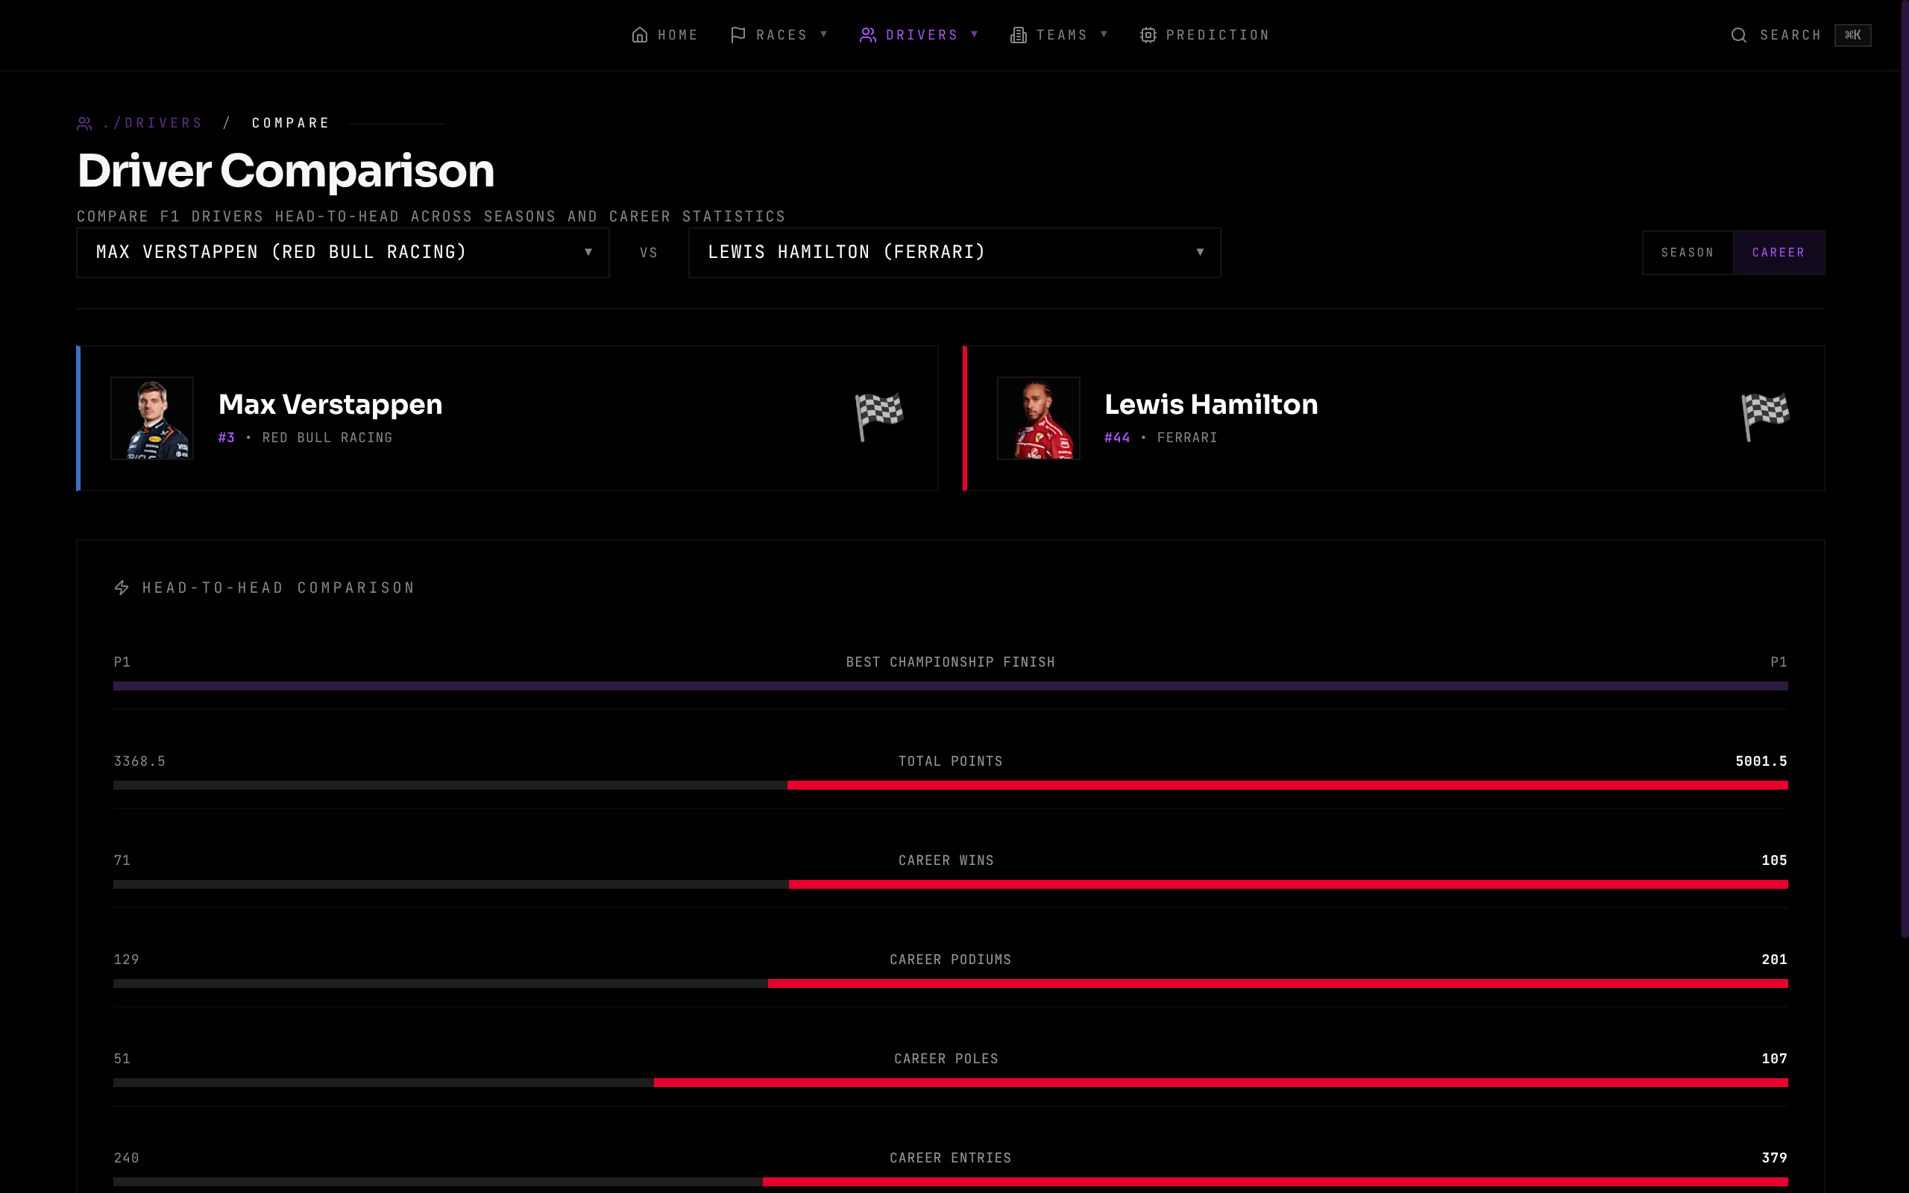
Task: Click the BEST CHAMPIONSHIP FINISH label
Action: click(951, 662)
